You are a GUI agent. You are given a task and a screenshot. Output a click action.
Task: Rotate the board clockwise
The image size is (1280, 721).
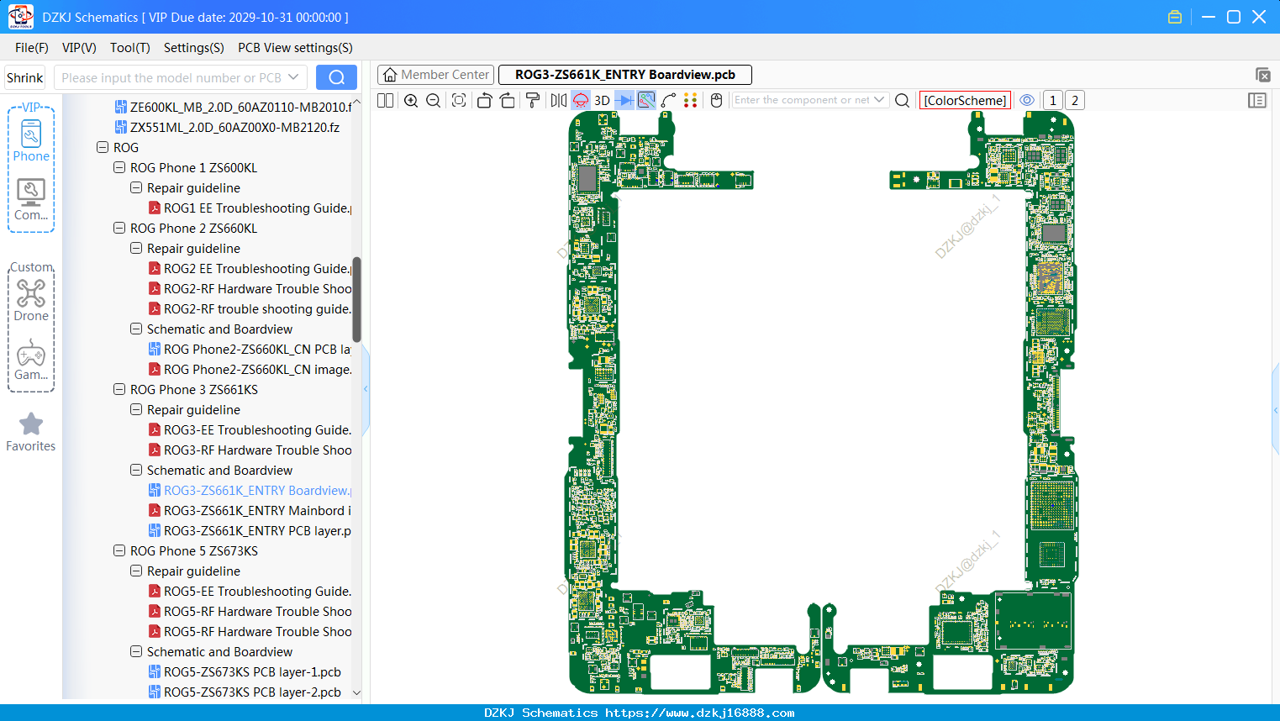tap(508, 101)
